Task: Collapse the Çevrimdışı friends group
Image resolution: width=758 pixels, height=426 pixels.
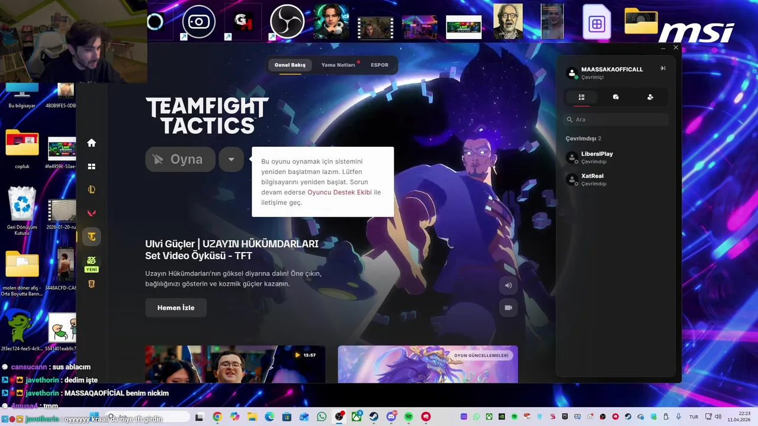Action: coord(583,138)
